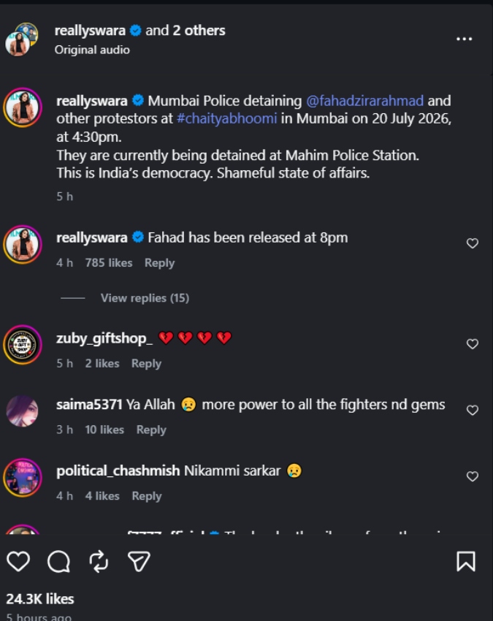Expand View replies (15)
The image size is (493, 621).
(145, 298)
